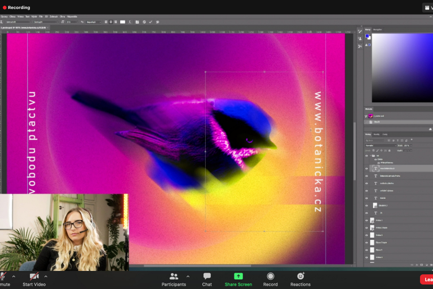Image resolution: width=433 pixels, height=289 pixels.
Task: Open the Reactions emoji menu
Action: pyautogui.click(x=301, y=276)
